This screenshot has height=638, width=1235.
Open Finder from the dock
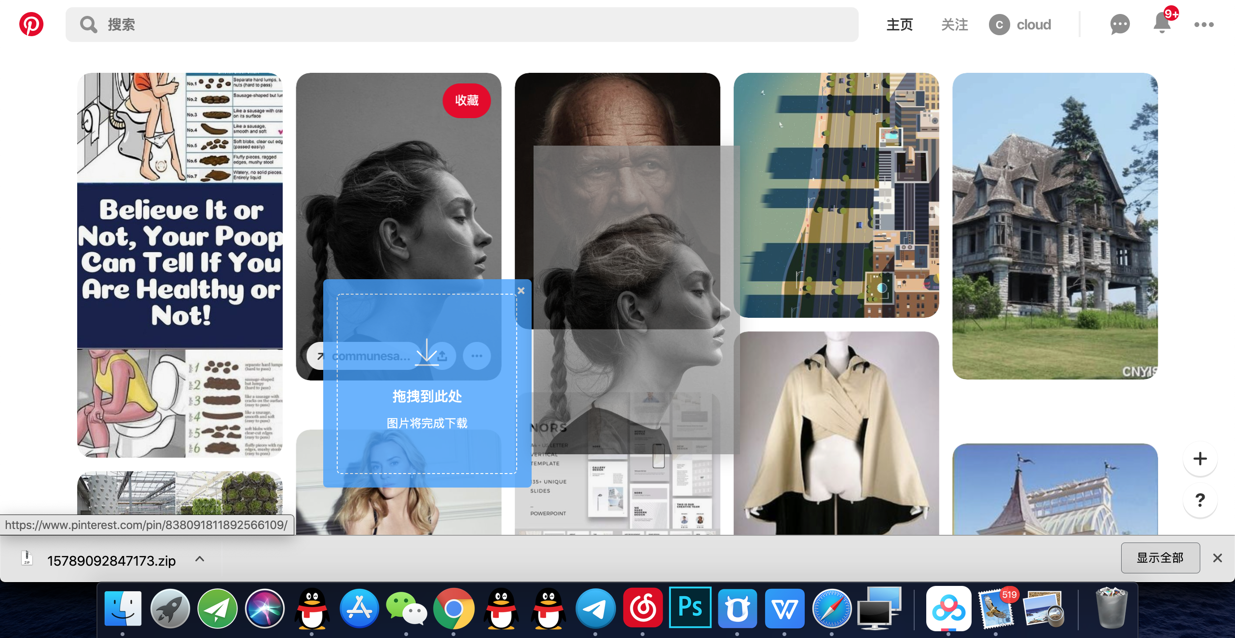pyautogui.click(x=123, y=609)
